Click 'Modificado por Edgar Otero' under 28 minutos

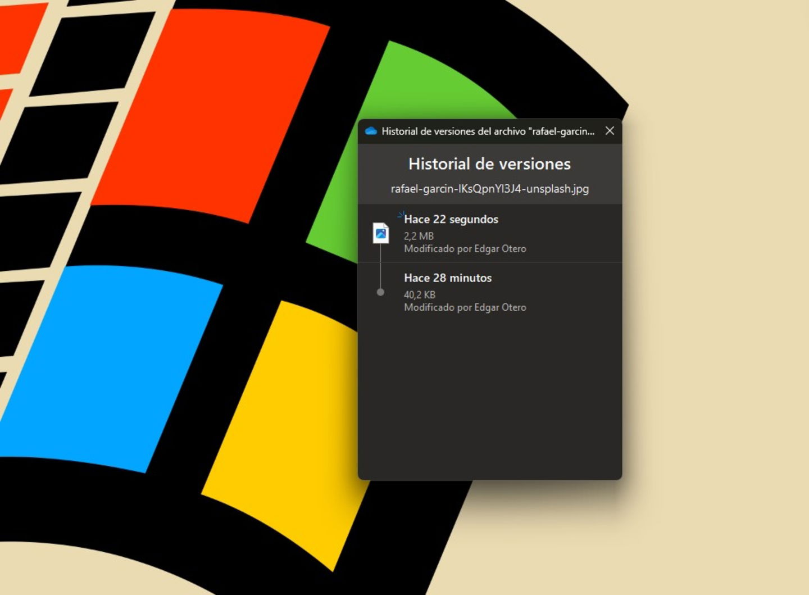[x=465, y=307]
